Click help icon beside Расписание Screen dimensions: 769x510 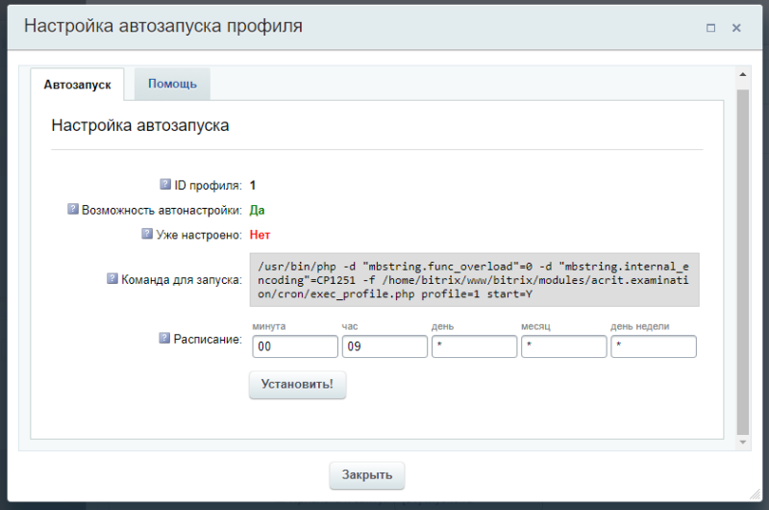(163, 339)
